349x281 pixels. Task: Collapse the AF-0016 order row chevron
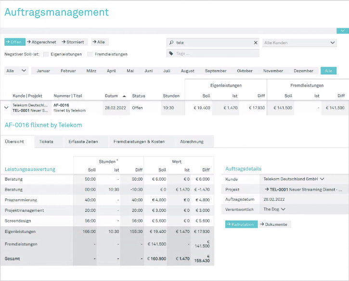click(6, 108)
